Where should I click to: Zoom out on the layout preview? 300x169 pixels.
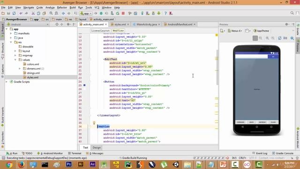(273, 38)
